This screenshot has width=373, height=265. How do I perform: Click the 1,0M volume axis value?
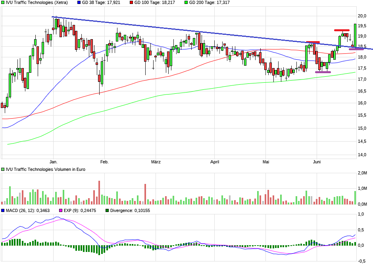coord(363,189)
